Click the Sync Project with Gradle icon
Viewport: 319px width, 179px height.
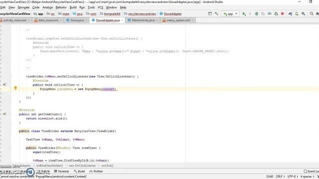tap(290, 13)
